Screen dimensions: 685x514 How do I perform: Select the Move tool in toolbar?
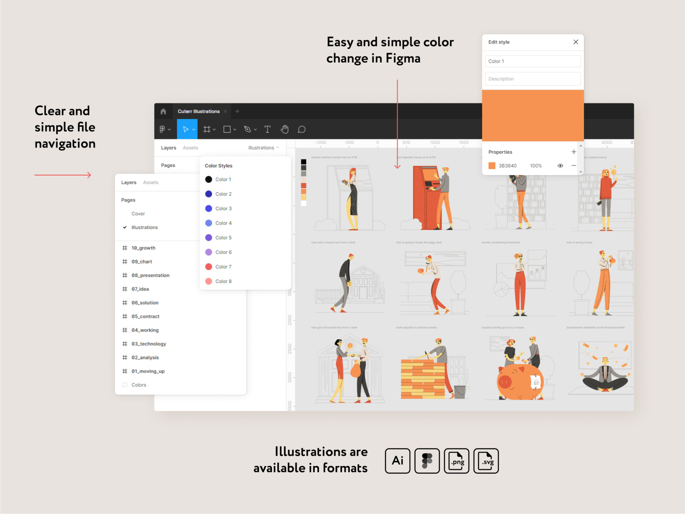185,129
